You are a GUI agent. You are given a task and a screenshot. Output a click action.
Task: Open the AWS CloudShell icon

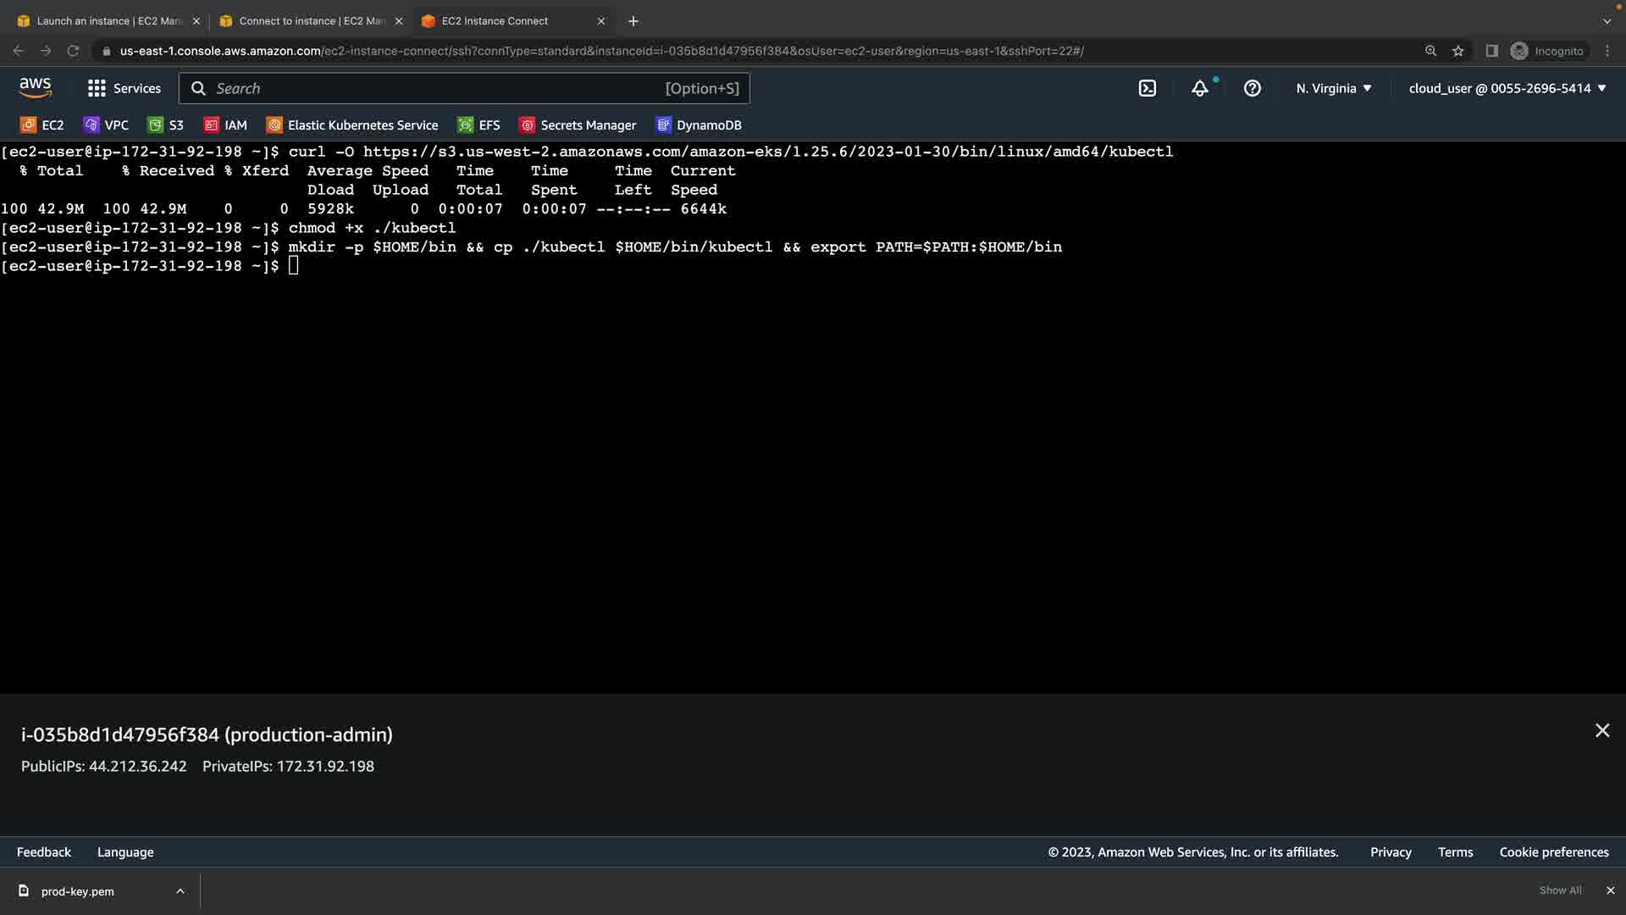1147,88
